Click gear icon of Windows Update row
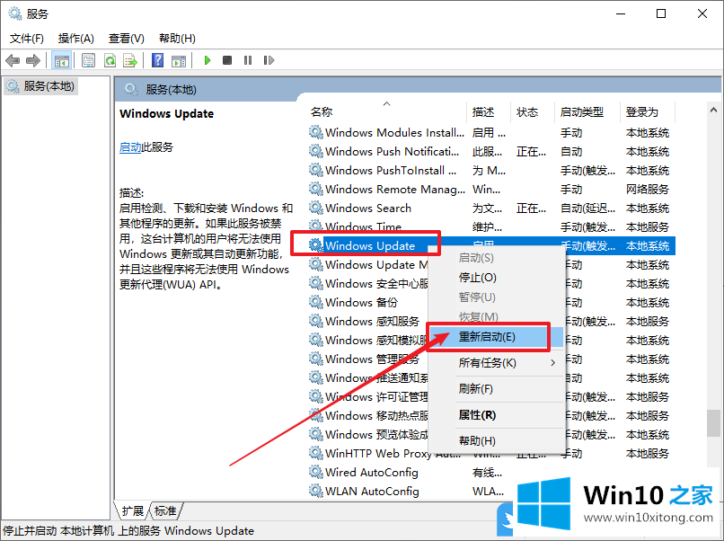724x541 pixels. tap(316, 245)
